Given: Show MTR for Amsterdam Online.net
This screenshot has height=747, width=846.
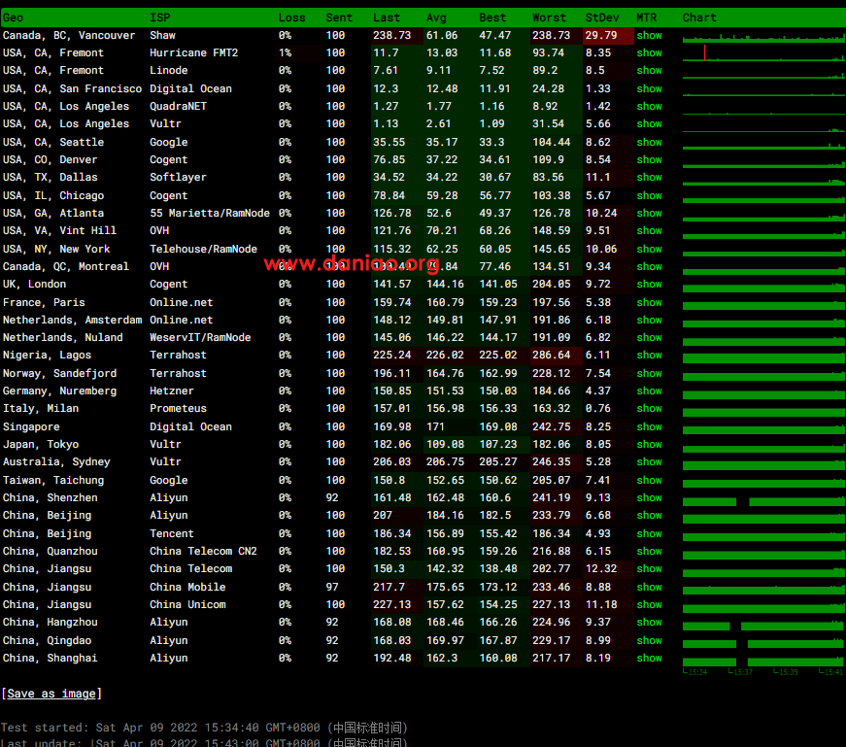Looking at the screenshot, I should pos(649,320).
